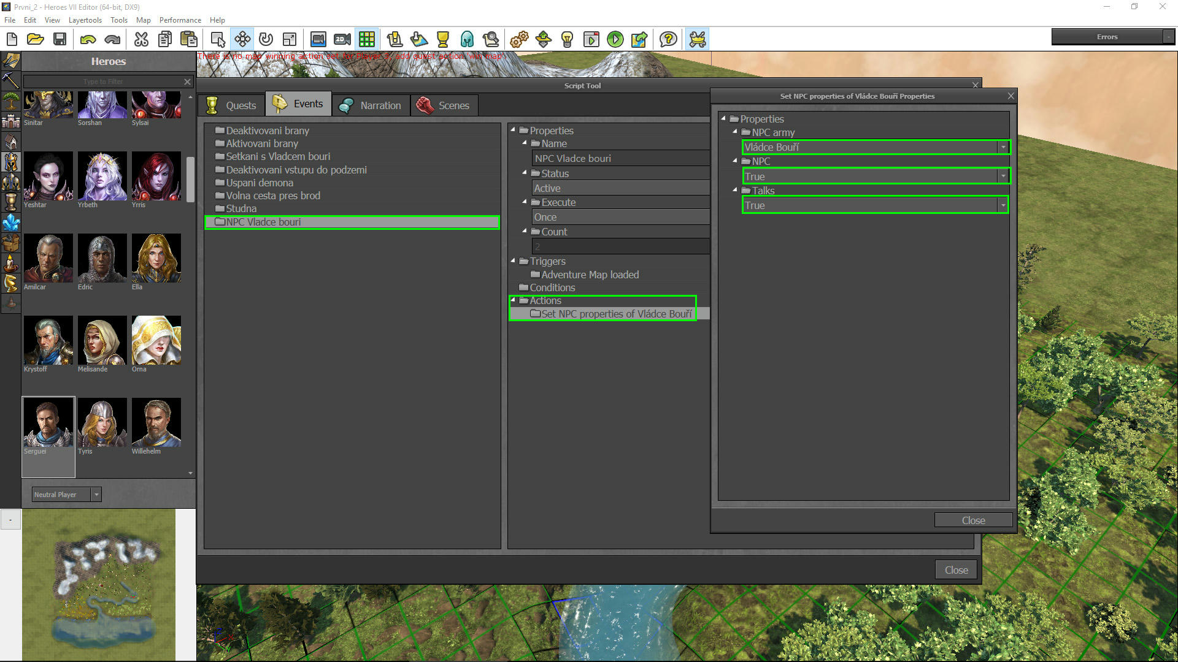1178x662 pixels.
Task: Activate the select object tool
Action: pos(218,40)
